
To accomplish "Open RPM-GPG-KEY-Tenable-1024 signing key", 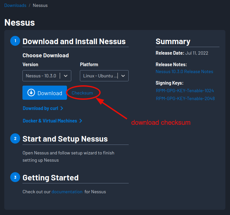I will coord(185,91).
